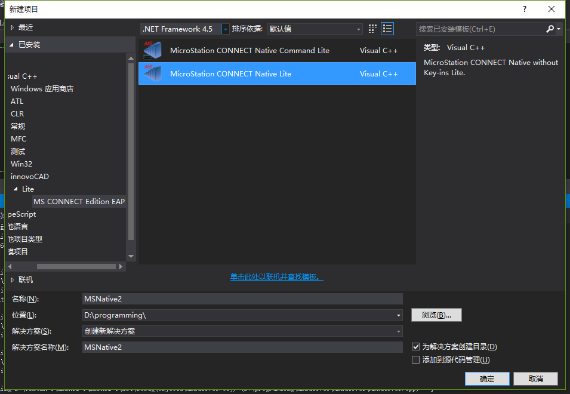Image resolution: width=570 pixels, height=394 pixels.
Task: Click horizontal scrollbar in category tree
Action: 76,266
